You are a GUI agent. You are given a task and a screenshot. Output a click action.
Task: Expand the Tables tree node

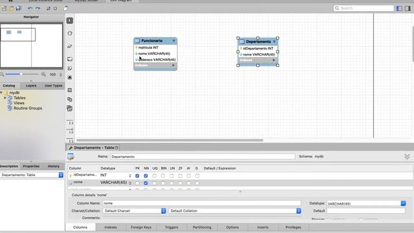point(5,98)
